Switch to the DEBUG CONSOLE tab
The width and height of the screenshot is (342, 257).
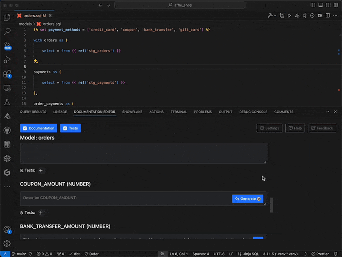[x=253, y=112]
